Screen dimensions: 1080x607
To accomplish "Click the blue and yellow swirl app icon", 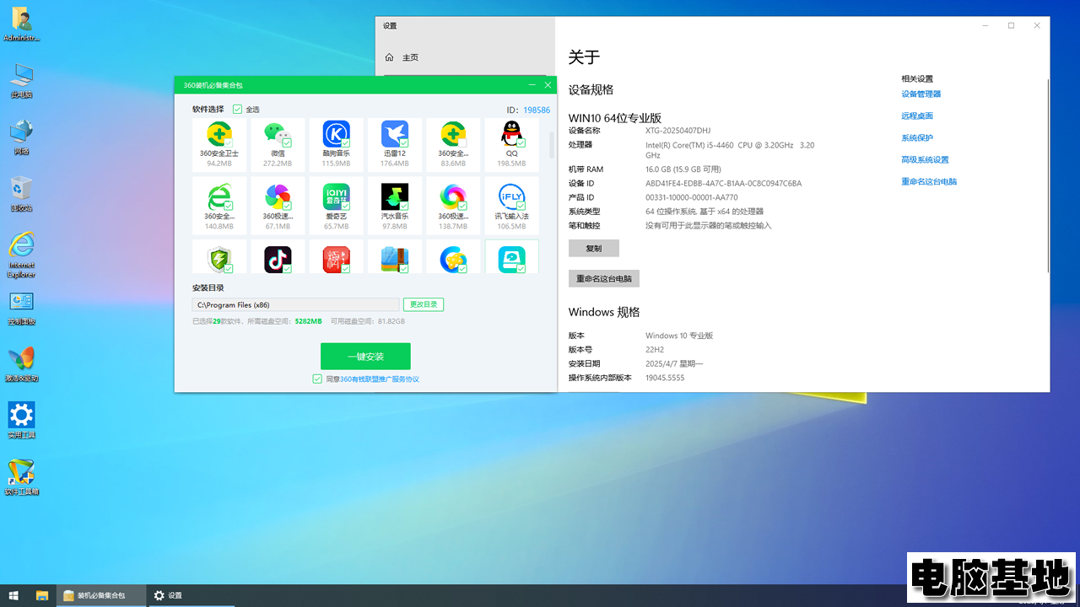I will pyautogui.click(x=453, y=259).
